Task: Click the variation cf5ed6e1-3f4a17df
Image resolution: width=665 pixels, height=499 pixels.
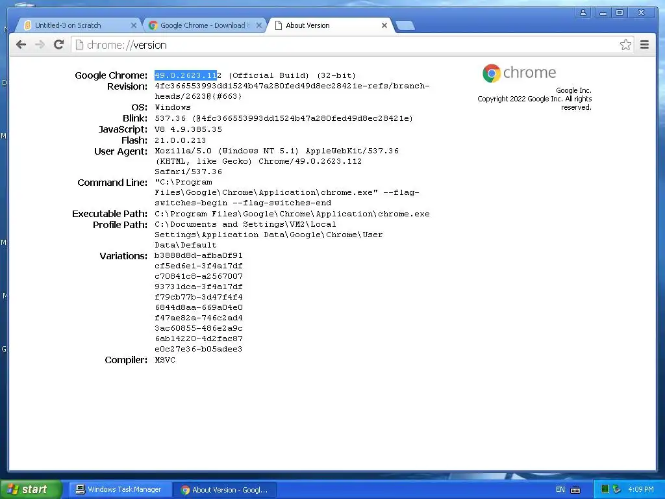Action: (x=199, y=266)
